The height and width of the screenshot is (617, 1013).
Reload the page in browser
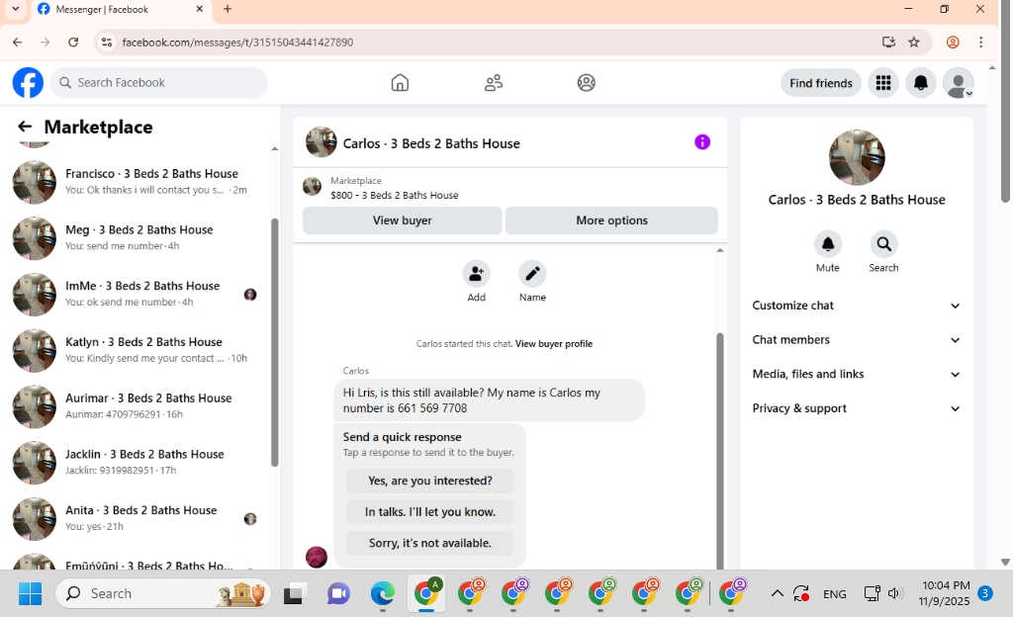pyautogui.click(x=73, y=42)
